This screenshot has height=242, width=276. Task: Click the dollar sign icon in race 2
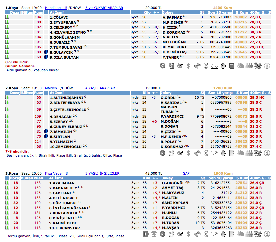[x=189, y=153]
